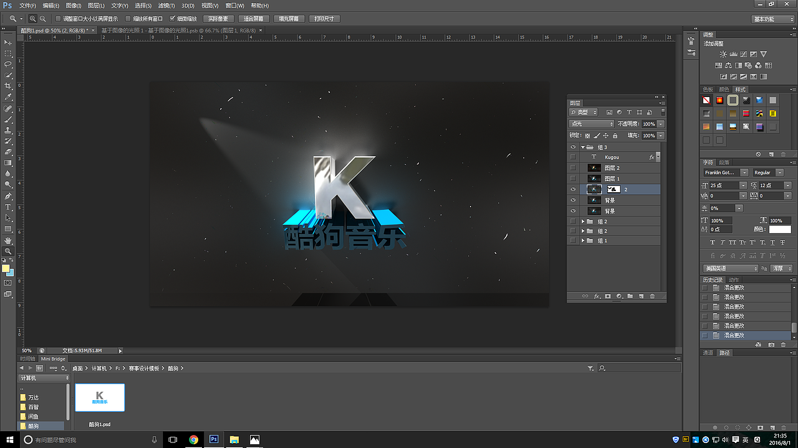798x448 pixels.
Task: Open the 计算机 location dropdown in Mini Bridge
Action: coord(45,378)
